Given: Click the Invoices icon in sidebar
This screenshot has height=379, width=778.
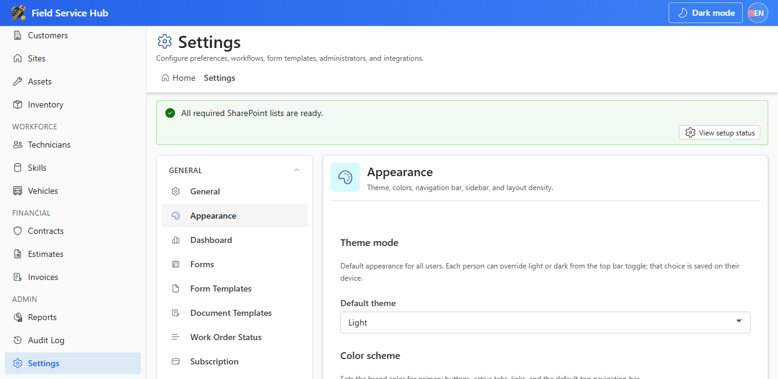Looking at the screenshot, I should click(x=18, y=277).
